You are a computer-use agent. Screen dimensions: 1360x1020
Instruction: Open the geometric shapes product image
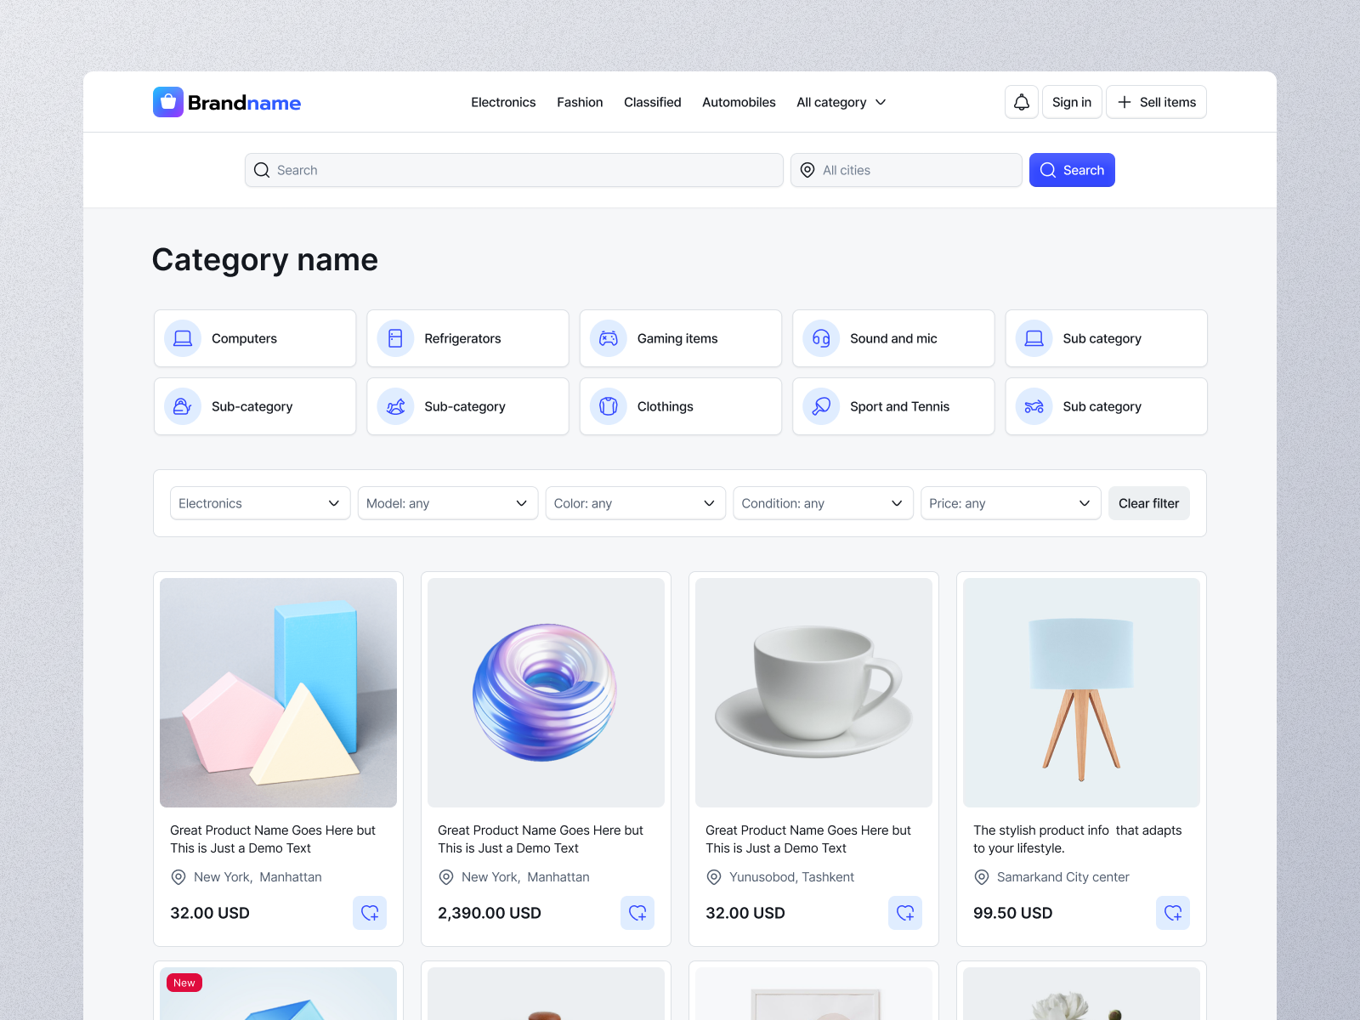click(278, 693)
